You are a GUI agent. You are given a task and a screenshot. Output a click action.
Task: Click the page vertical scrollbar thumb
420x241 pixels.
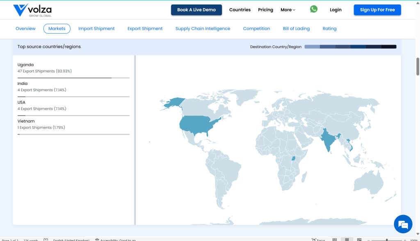(x=418, y=66)
